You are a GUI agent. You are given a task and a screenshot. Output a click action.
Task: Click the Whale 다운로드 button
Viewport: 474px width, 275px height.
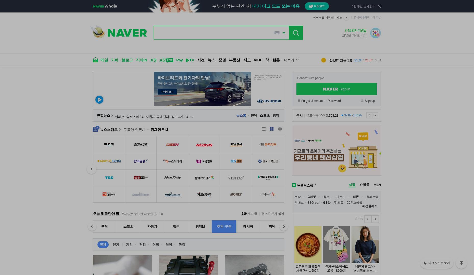tap(317, 6)
